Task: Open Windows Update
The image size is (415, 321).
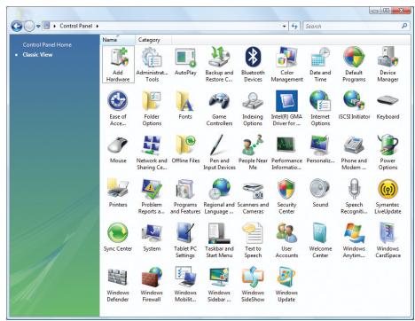Action: [x=286, y=285]
